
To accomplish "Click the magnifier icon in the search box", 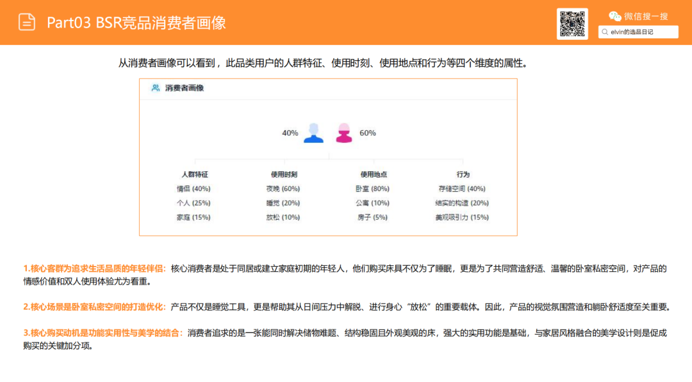I will point(605,31).
